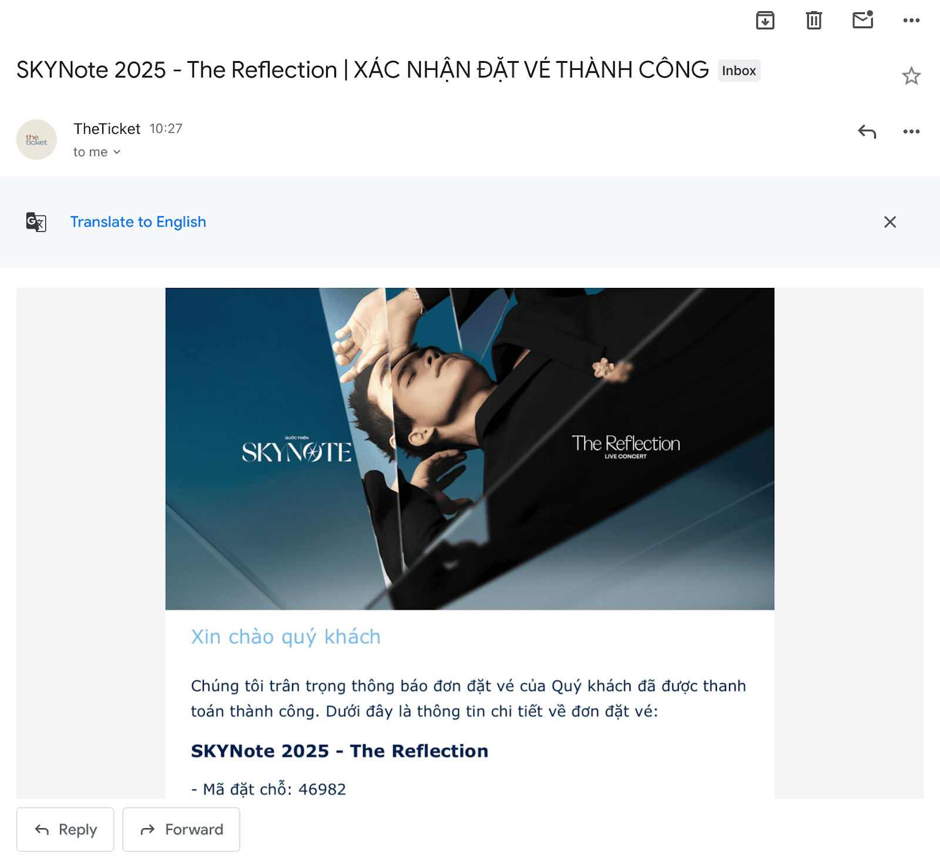Click the Google Translate icon
The height and width of the screenshot is (860, 940).
tap(36, 222)
